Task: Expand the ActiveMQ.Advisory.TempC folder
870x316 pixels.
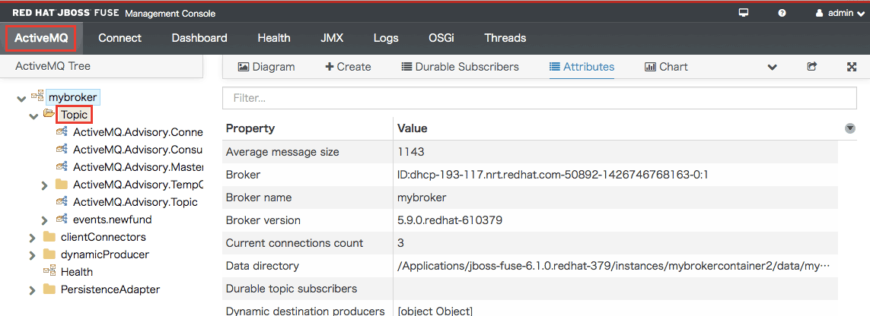Action: 46,185
